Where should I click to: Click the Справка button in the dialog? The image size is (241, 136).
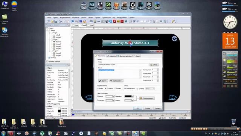157,108
